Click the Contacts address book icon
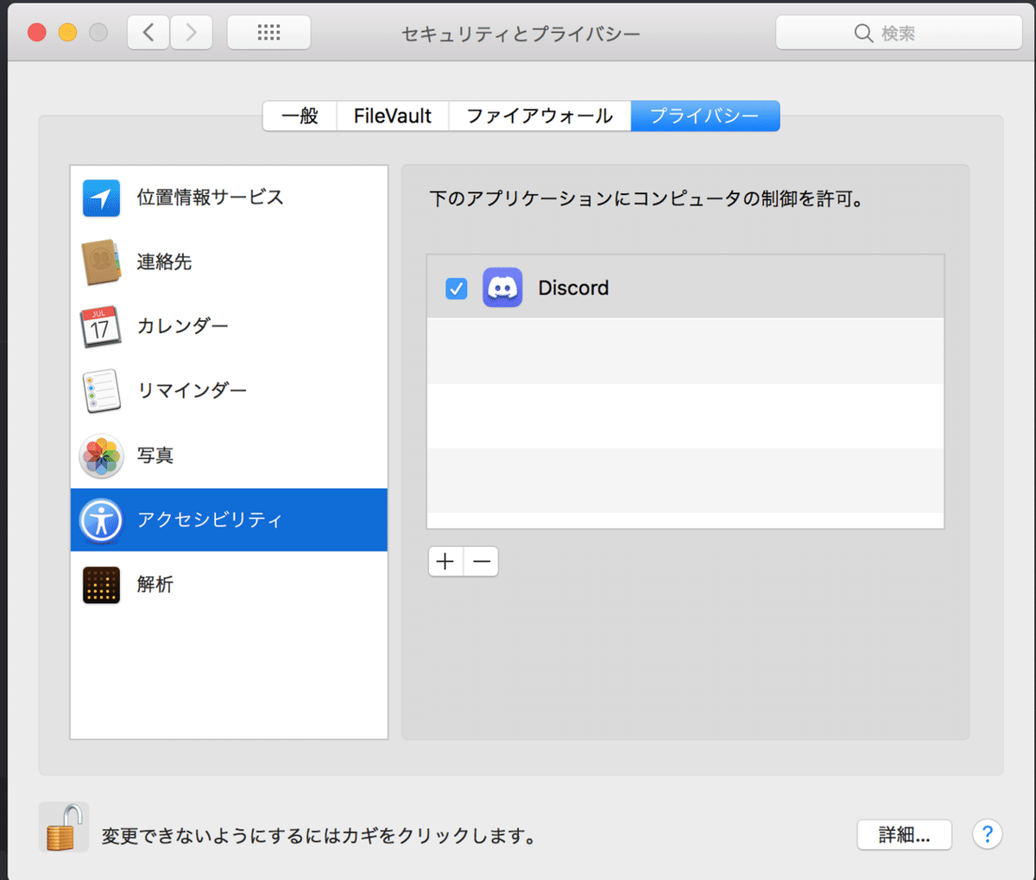Screen dimensions: 1036x880 point(101,262)
